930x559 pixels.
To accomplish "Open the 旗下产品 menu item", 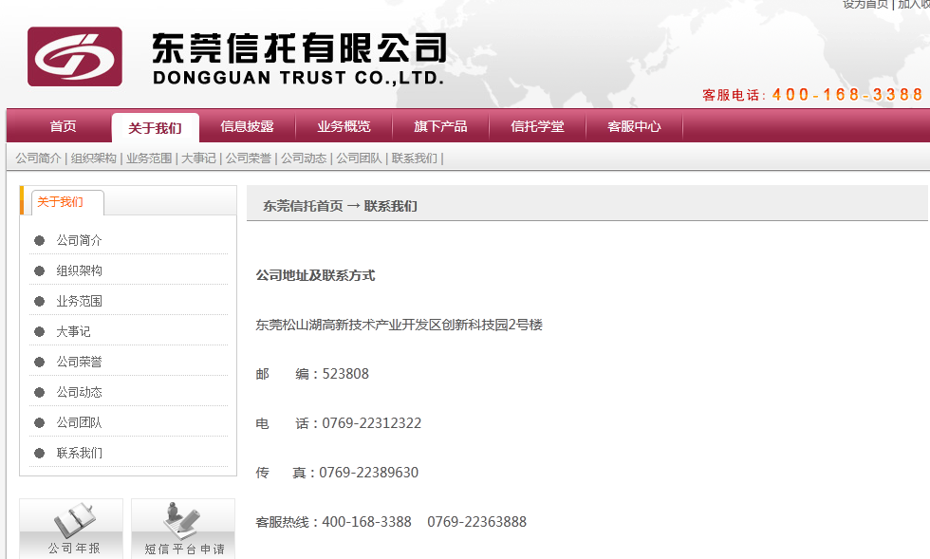I will pyautogui.click(x=440, y=126).
